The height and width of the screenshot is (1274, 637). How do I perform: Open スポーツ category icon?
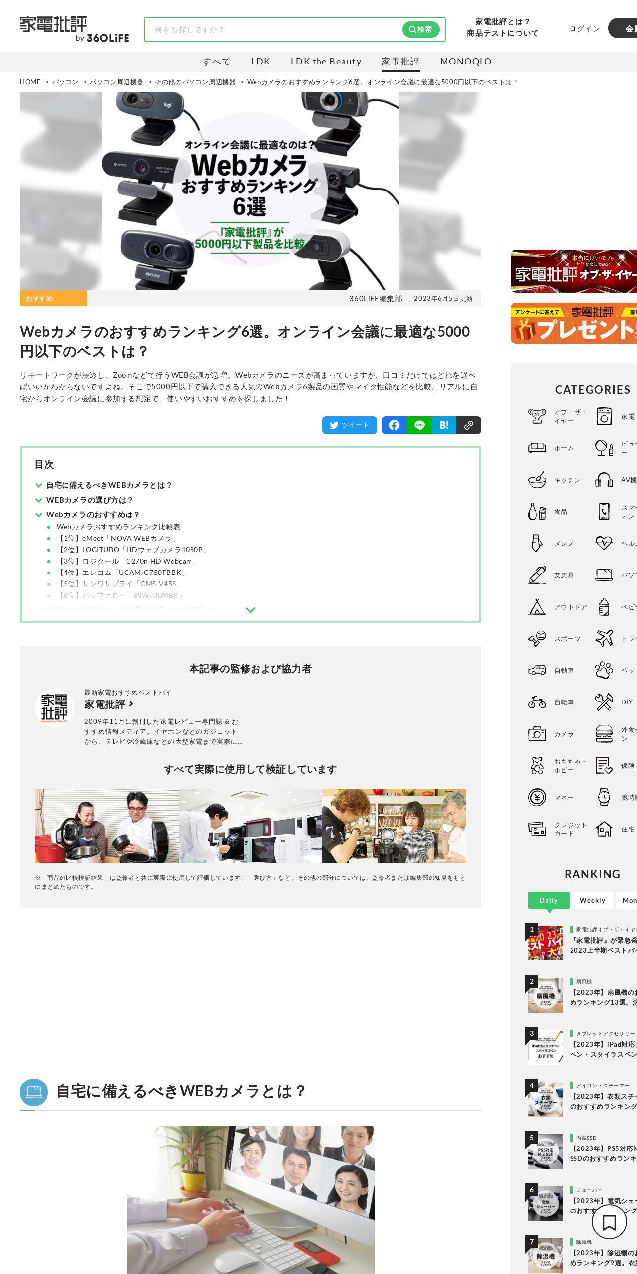[537, 638]
